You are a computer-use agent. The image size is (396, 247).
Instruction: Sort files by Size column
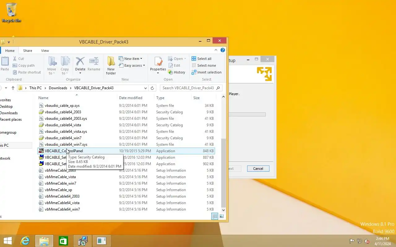pyautogui.click(x=203, y=98)
